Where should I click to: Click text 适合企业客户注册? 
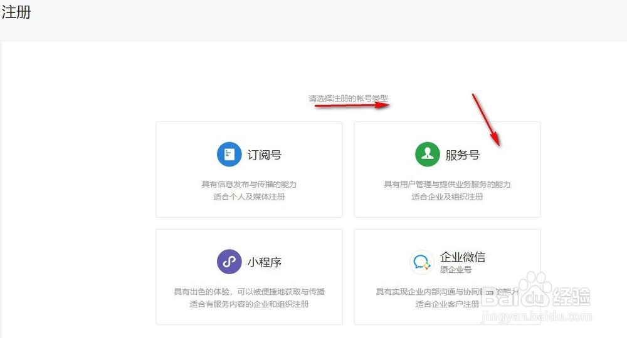(447, 304)
